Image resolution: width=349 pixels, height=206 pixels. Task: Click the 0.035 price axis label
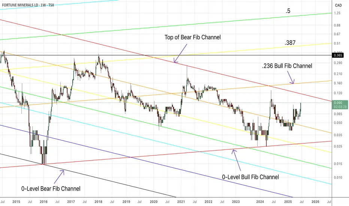(338, 135)
